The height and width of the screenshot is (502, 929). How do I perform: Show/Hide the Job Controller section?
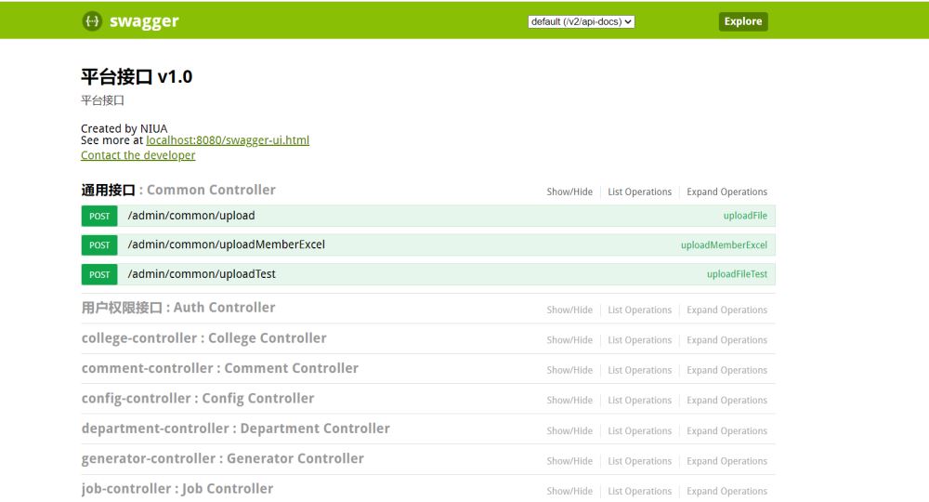pos(569,492)
